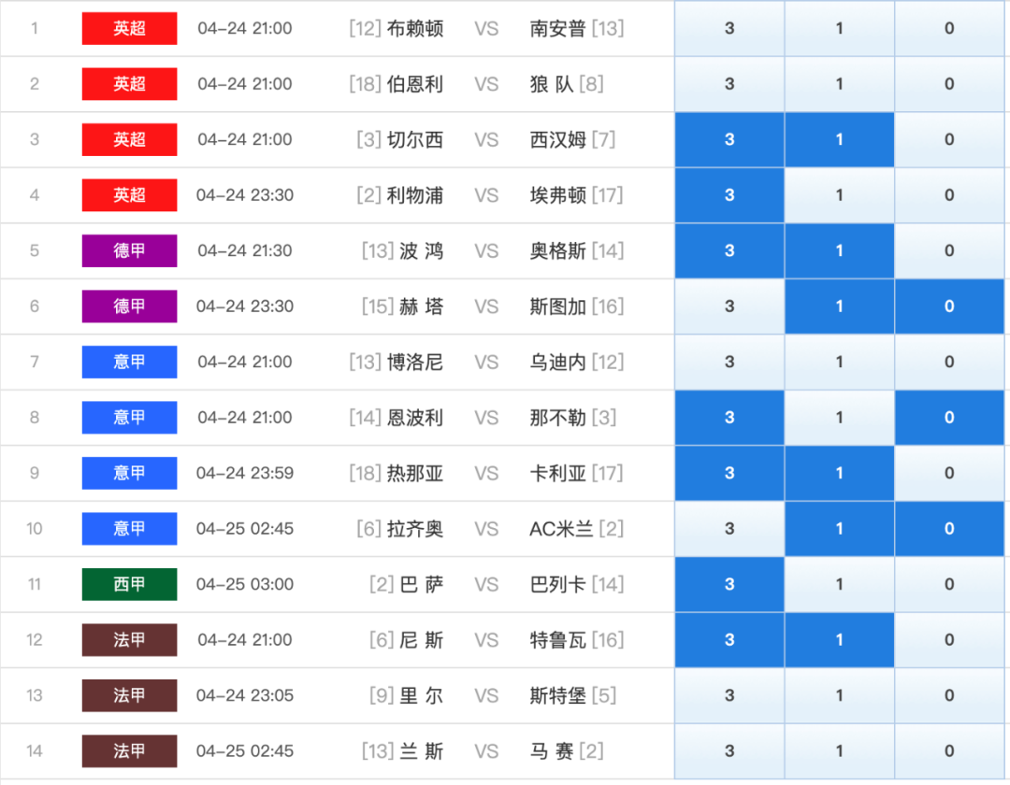Click the 英超 league tag in row 1
The width and height of the screenshot is (1010, 785).
(129, 28)
